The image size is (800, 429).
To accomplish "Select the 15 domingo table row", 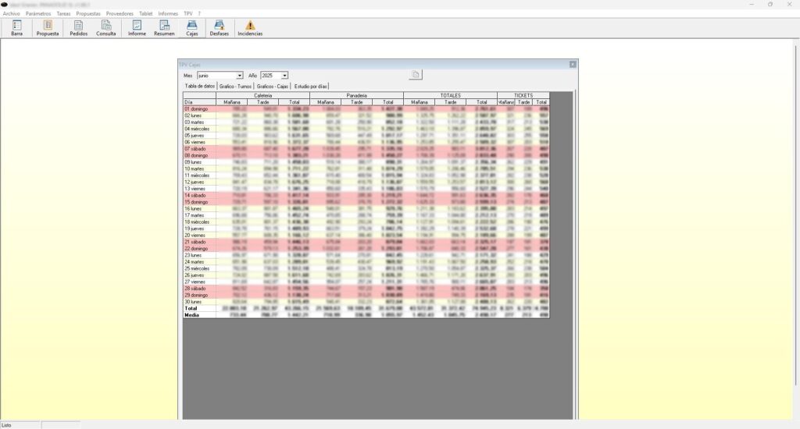I will [197, 202].
